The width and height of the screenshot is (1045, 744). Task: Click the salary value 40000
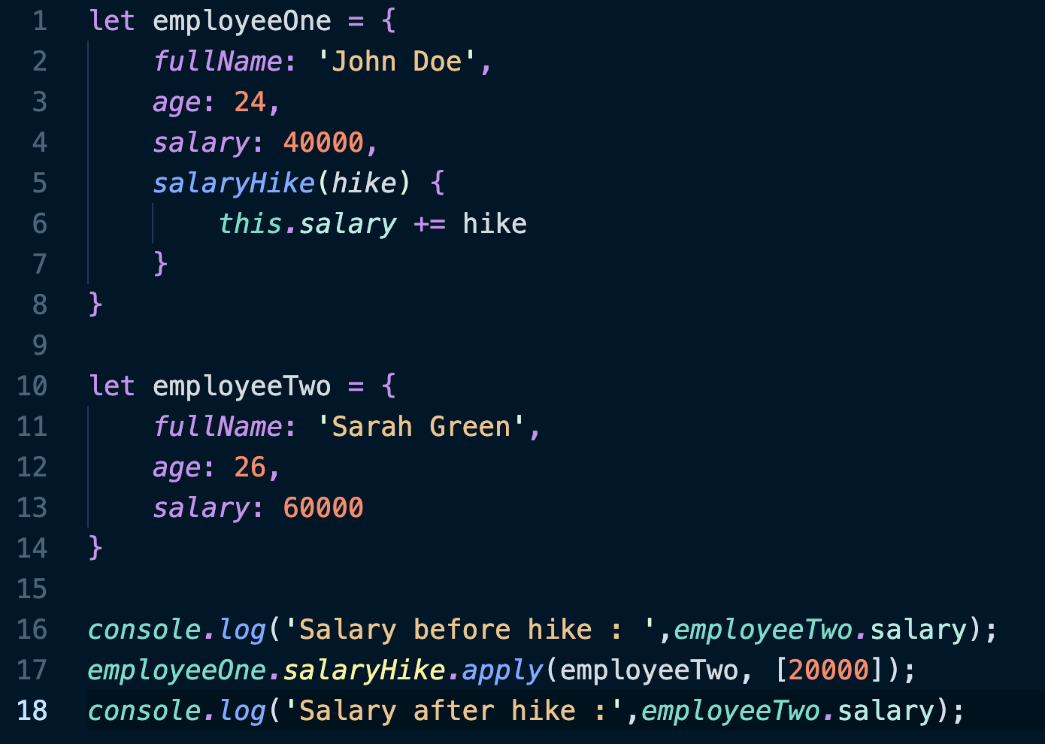click(323, 143)
